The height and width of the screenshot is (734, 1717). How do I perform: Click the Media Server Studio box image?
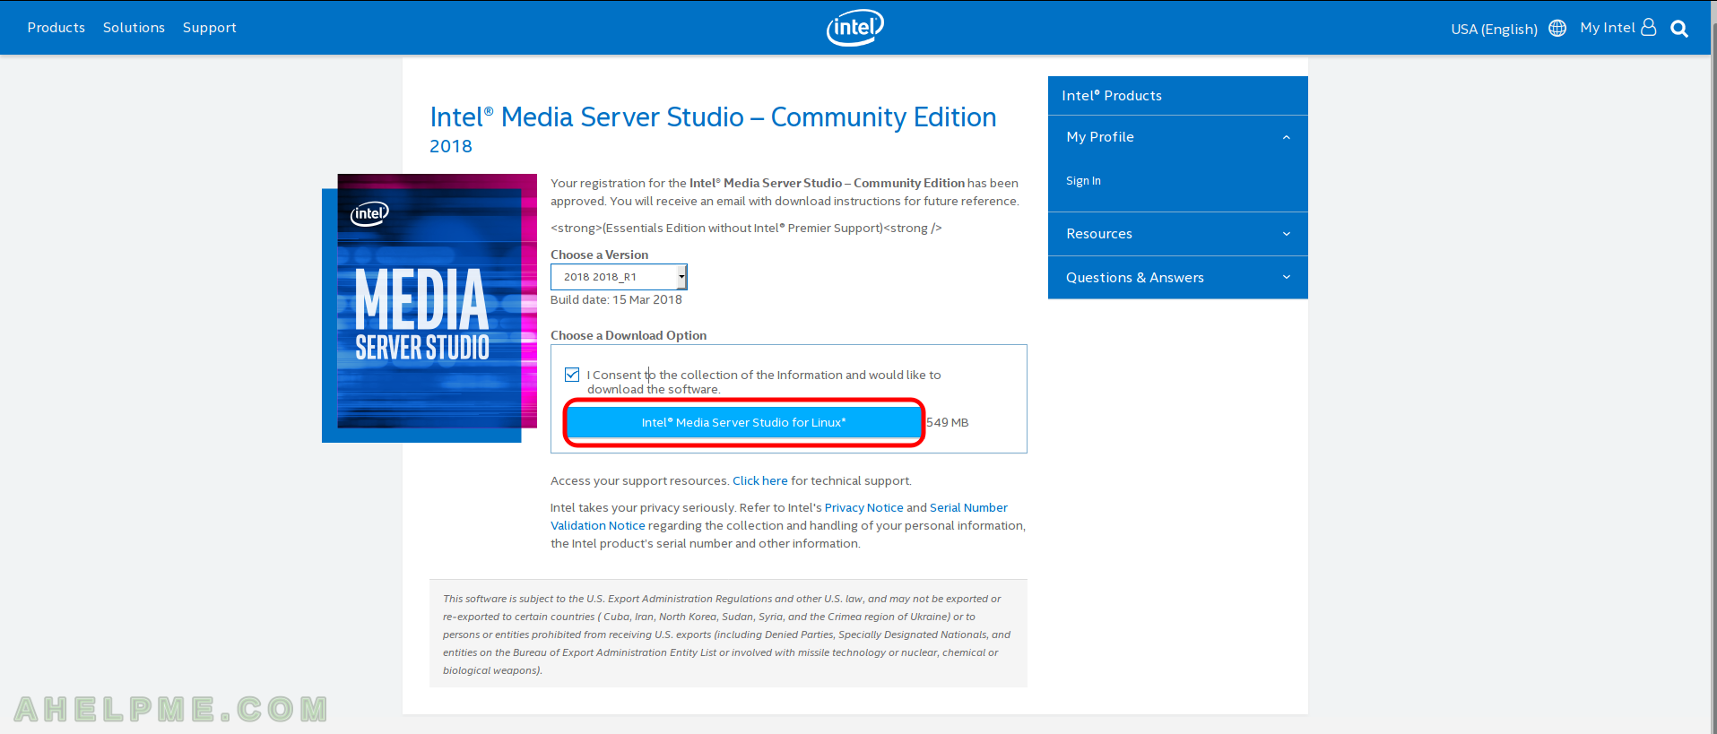click(x=429, y=308)
